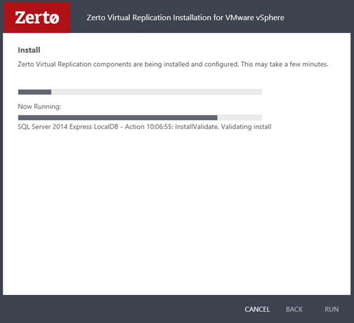This screenshot has height=323, width=354.
Task: Click the red Zerto logo
Action: (37, 18)
